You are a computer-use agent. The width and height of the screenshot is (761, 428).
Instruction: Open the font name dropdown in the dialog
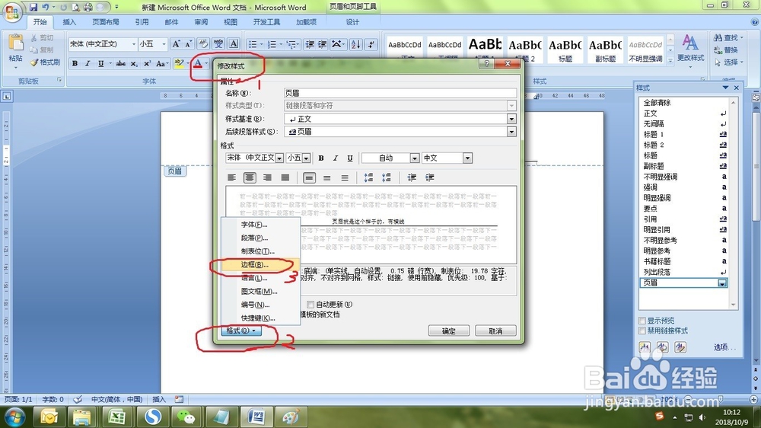279,158
